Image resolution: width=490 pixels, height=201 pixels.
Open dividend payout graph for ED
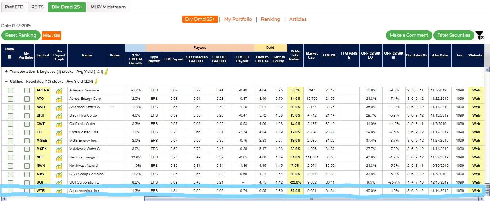tap(59, 132)
